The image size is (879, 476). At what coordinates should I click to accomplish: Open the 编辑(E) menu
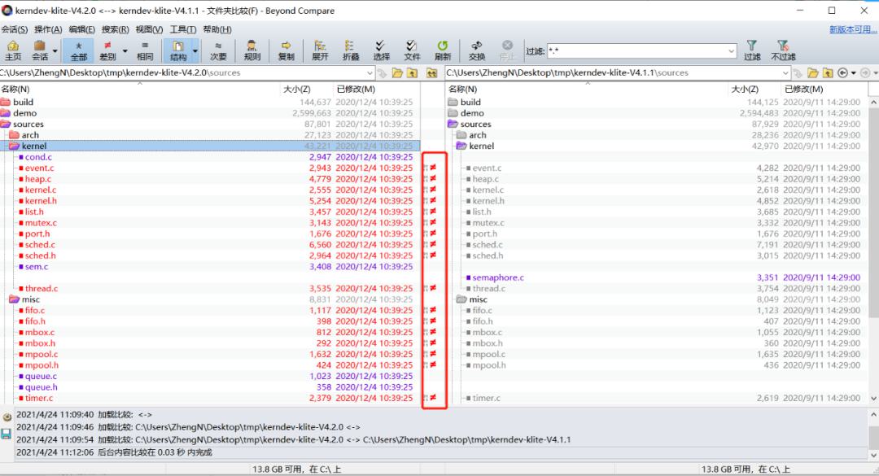click(82, 29)
